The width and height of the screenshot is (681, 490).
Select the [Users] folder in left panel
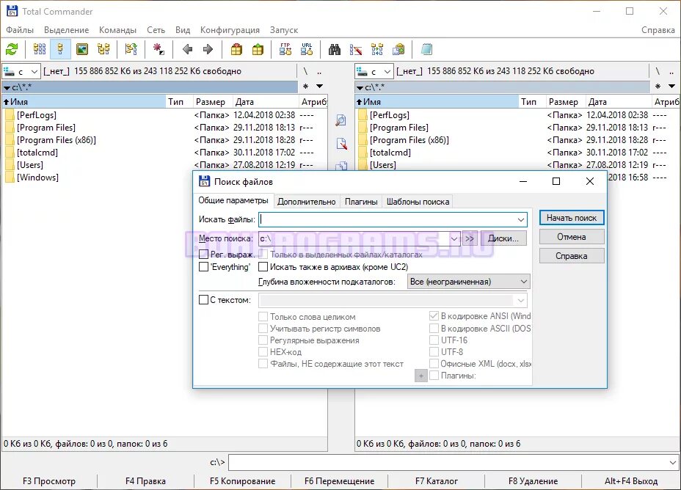[x=30, y=165]
